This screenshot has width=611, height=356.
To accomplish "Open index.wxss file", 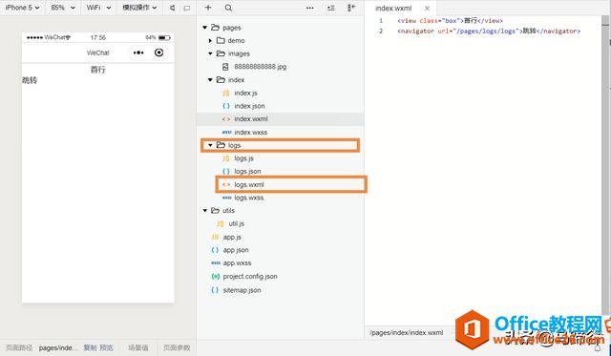I will 250,133.
